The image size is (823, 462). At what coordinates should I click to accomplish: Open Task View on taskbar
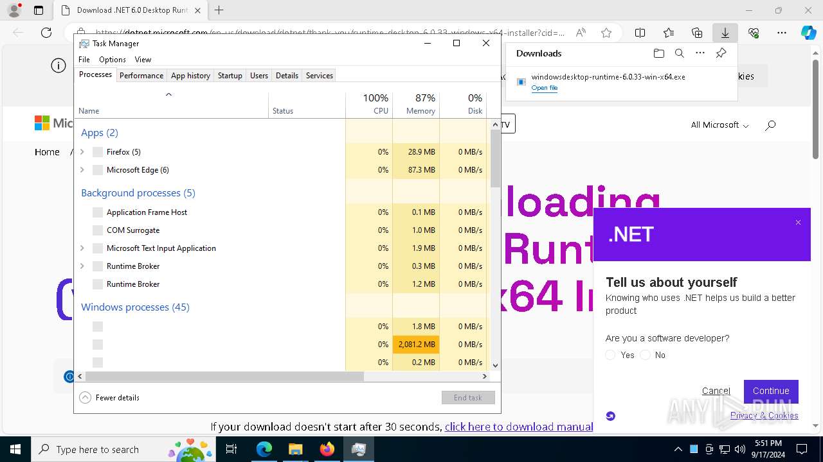coord(231,449)
